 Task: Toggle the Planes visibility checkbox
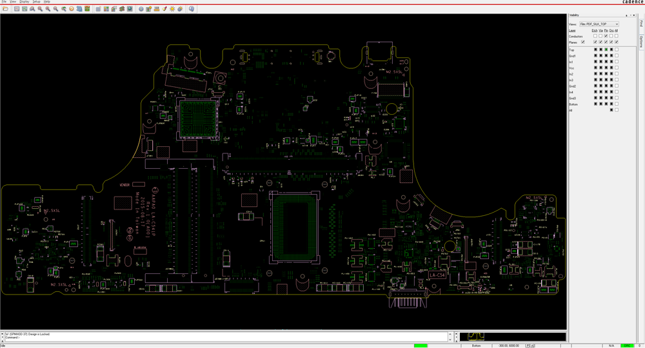(x=583, y=42)
